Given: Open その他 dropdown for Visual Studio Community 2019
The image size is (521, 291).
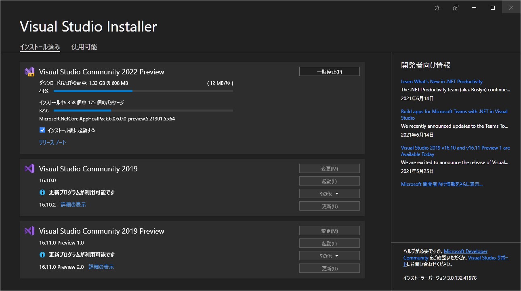Looking at the screenshot, I should (329, 193).
